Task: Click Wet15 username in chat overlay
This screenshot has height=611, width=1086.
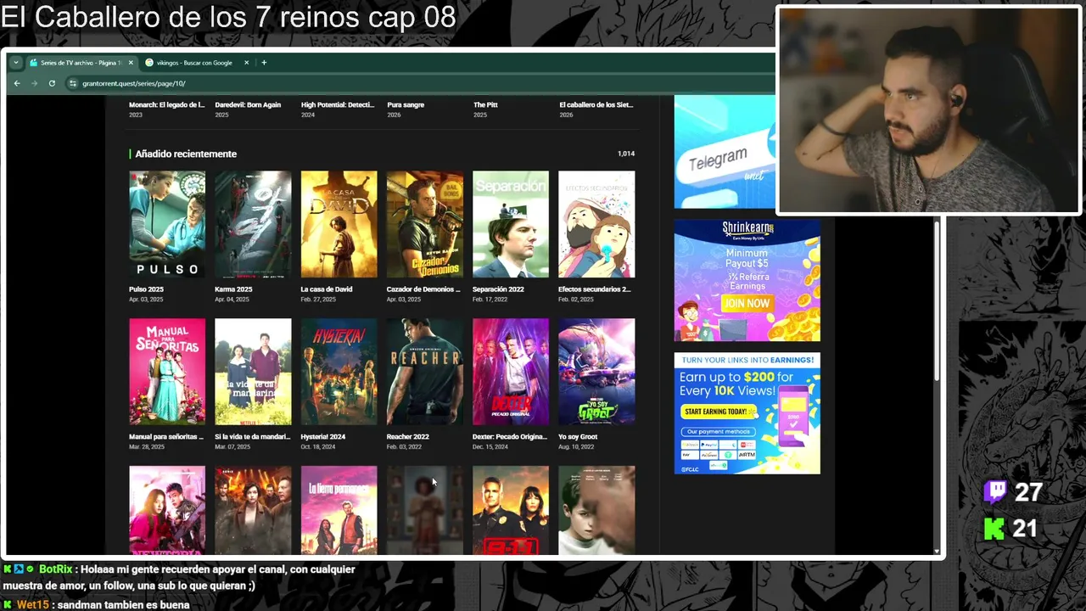Action: click(x=33, y=605)
